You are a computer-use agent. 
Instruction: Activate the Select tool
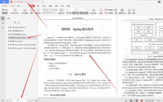[5, 13]
